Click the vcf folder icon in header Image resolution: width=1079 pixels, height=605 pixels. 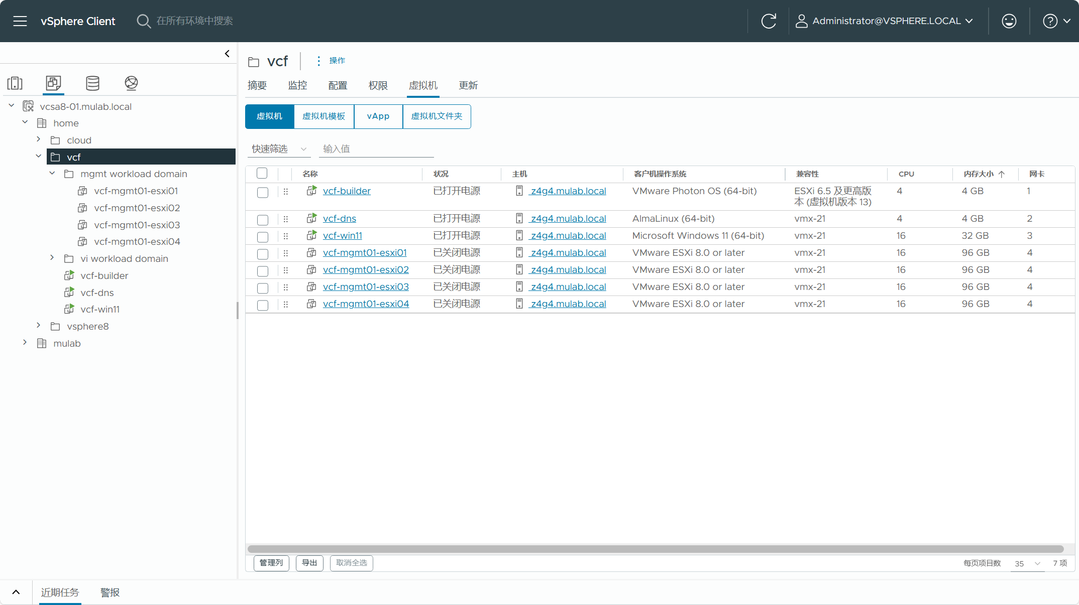point(254,62)
